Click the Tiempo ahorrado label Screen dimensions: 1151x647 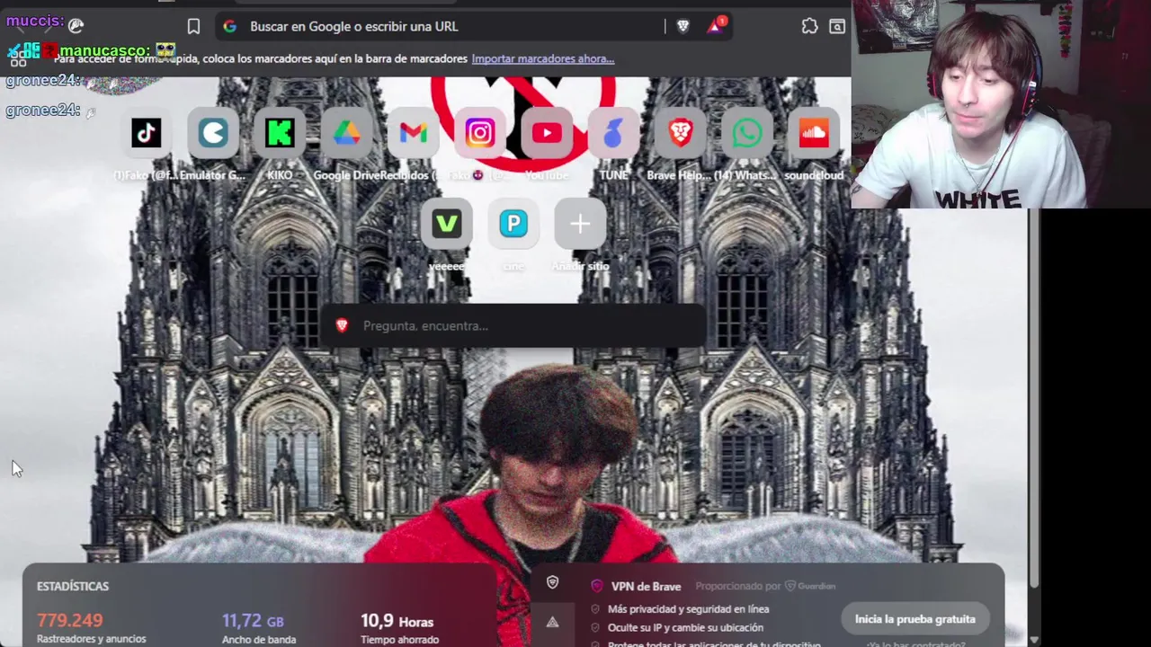(x=399, y=640)
